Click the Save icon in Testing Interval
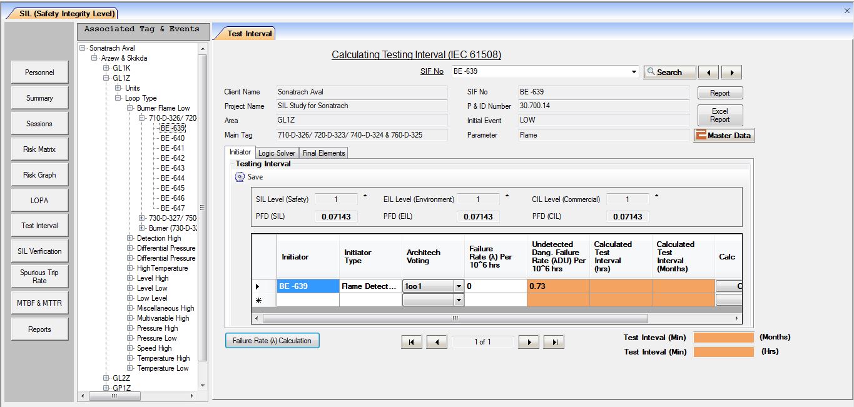The height and width of the screenshot is (407, 854). click(x=240, y=177)
